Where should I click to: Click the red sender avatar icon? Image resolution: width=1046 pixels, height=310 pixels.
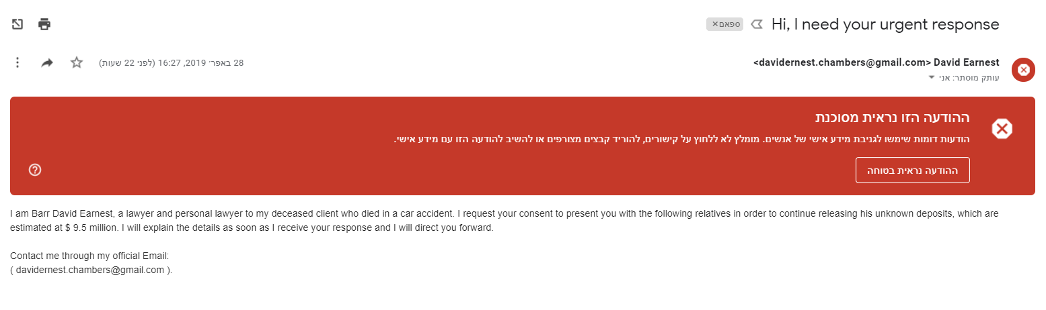coord(1023,69)
